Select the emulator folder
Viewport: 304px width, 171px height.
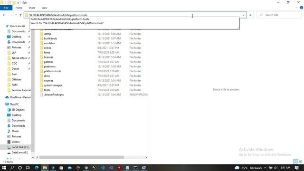[49, 43]
